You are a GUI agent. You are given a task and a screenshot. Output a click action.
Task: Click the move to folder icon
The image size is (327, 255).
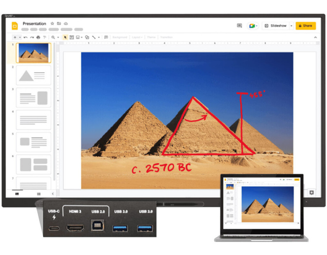[x=59, y=24]
